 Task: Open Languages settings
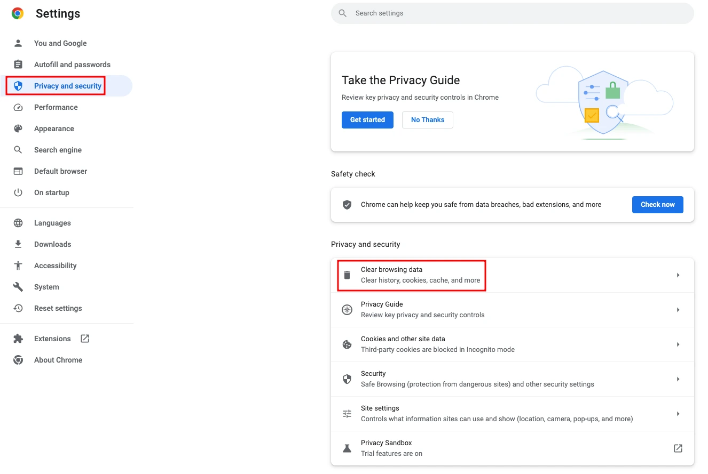coord(66,223)
